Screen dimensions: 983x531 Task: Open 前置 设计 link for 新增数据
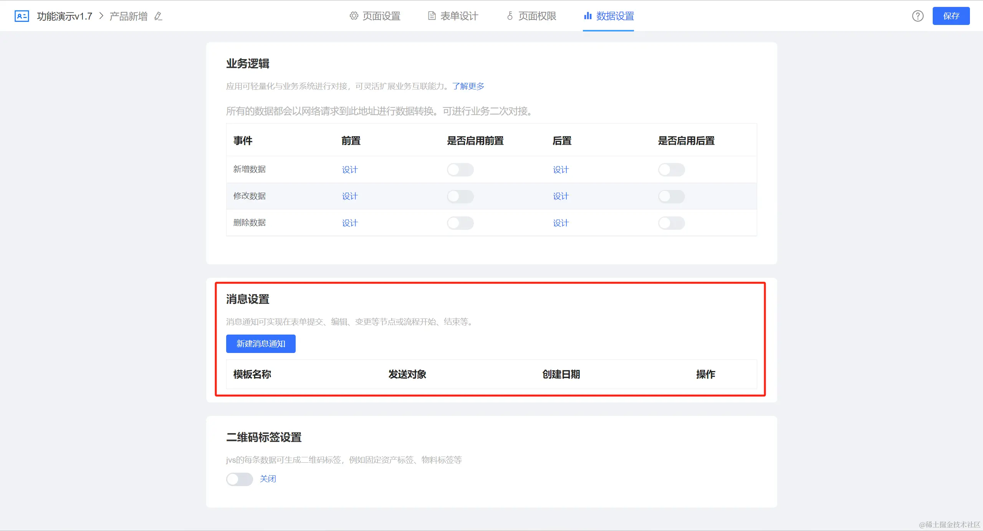point(349,170)
